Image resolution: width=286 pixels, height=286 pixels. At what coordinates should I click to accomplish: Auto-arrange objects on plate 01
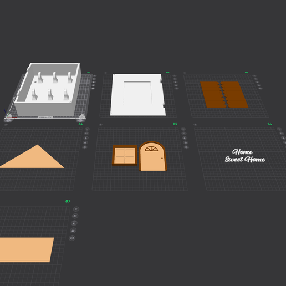[x=94, y=79]
